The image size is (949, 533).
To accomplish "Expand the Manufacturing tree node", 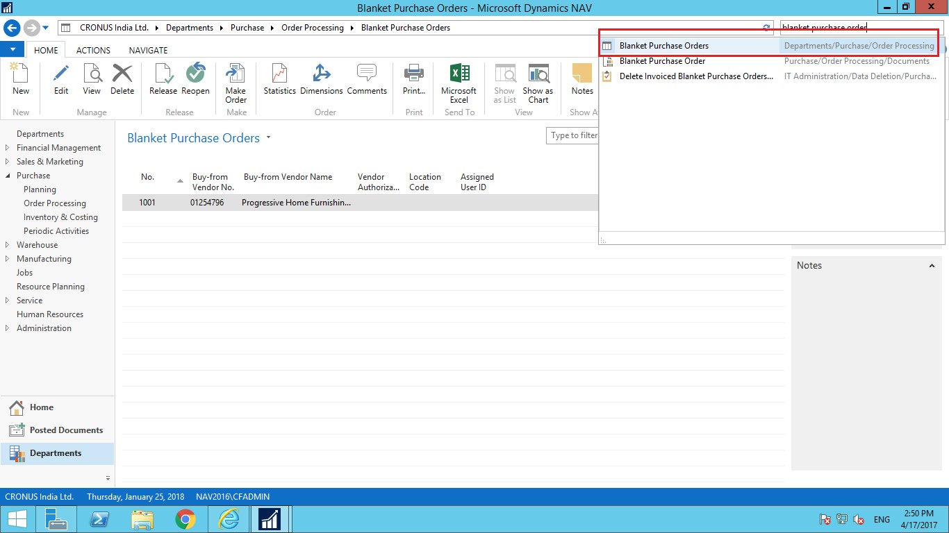I will click(7, 259).
